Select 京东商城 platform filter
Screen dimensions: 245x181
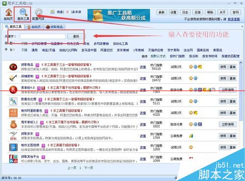coord(123,50)
